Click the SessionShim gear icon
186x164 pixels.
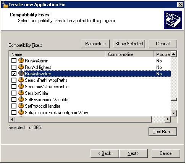(21, 93)
